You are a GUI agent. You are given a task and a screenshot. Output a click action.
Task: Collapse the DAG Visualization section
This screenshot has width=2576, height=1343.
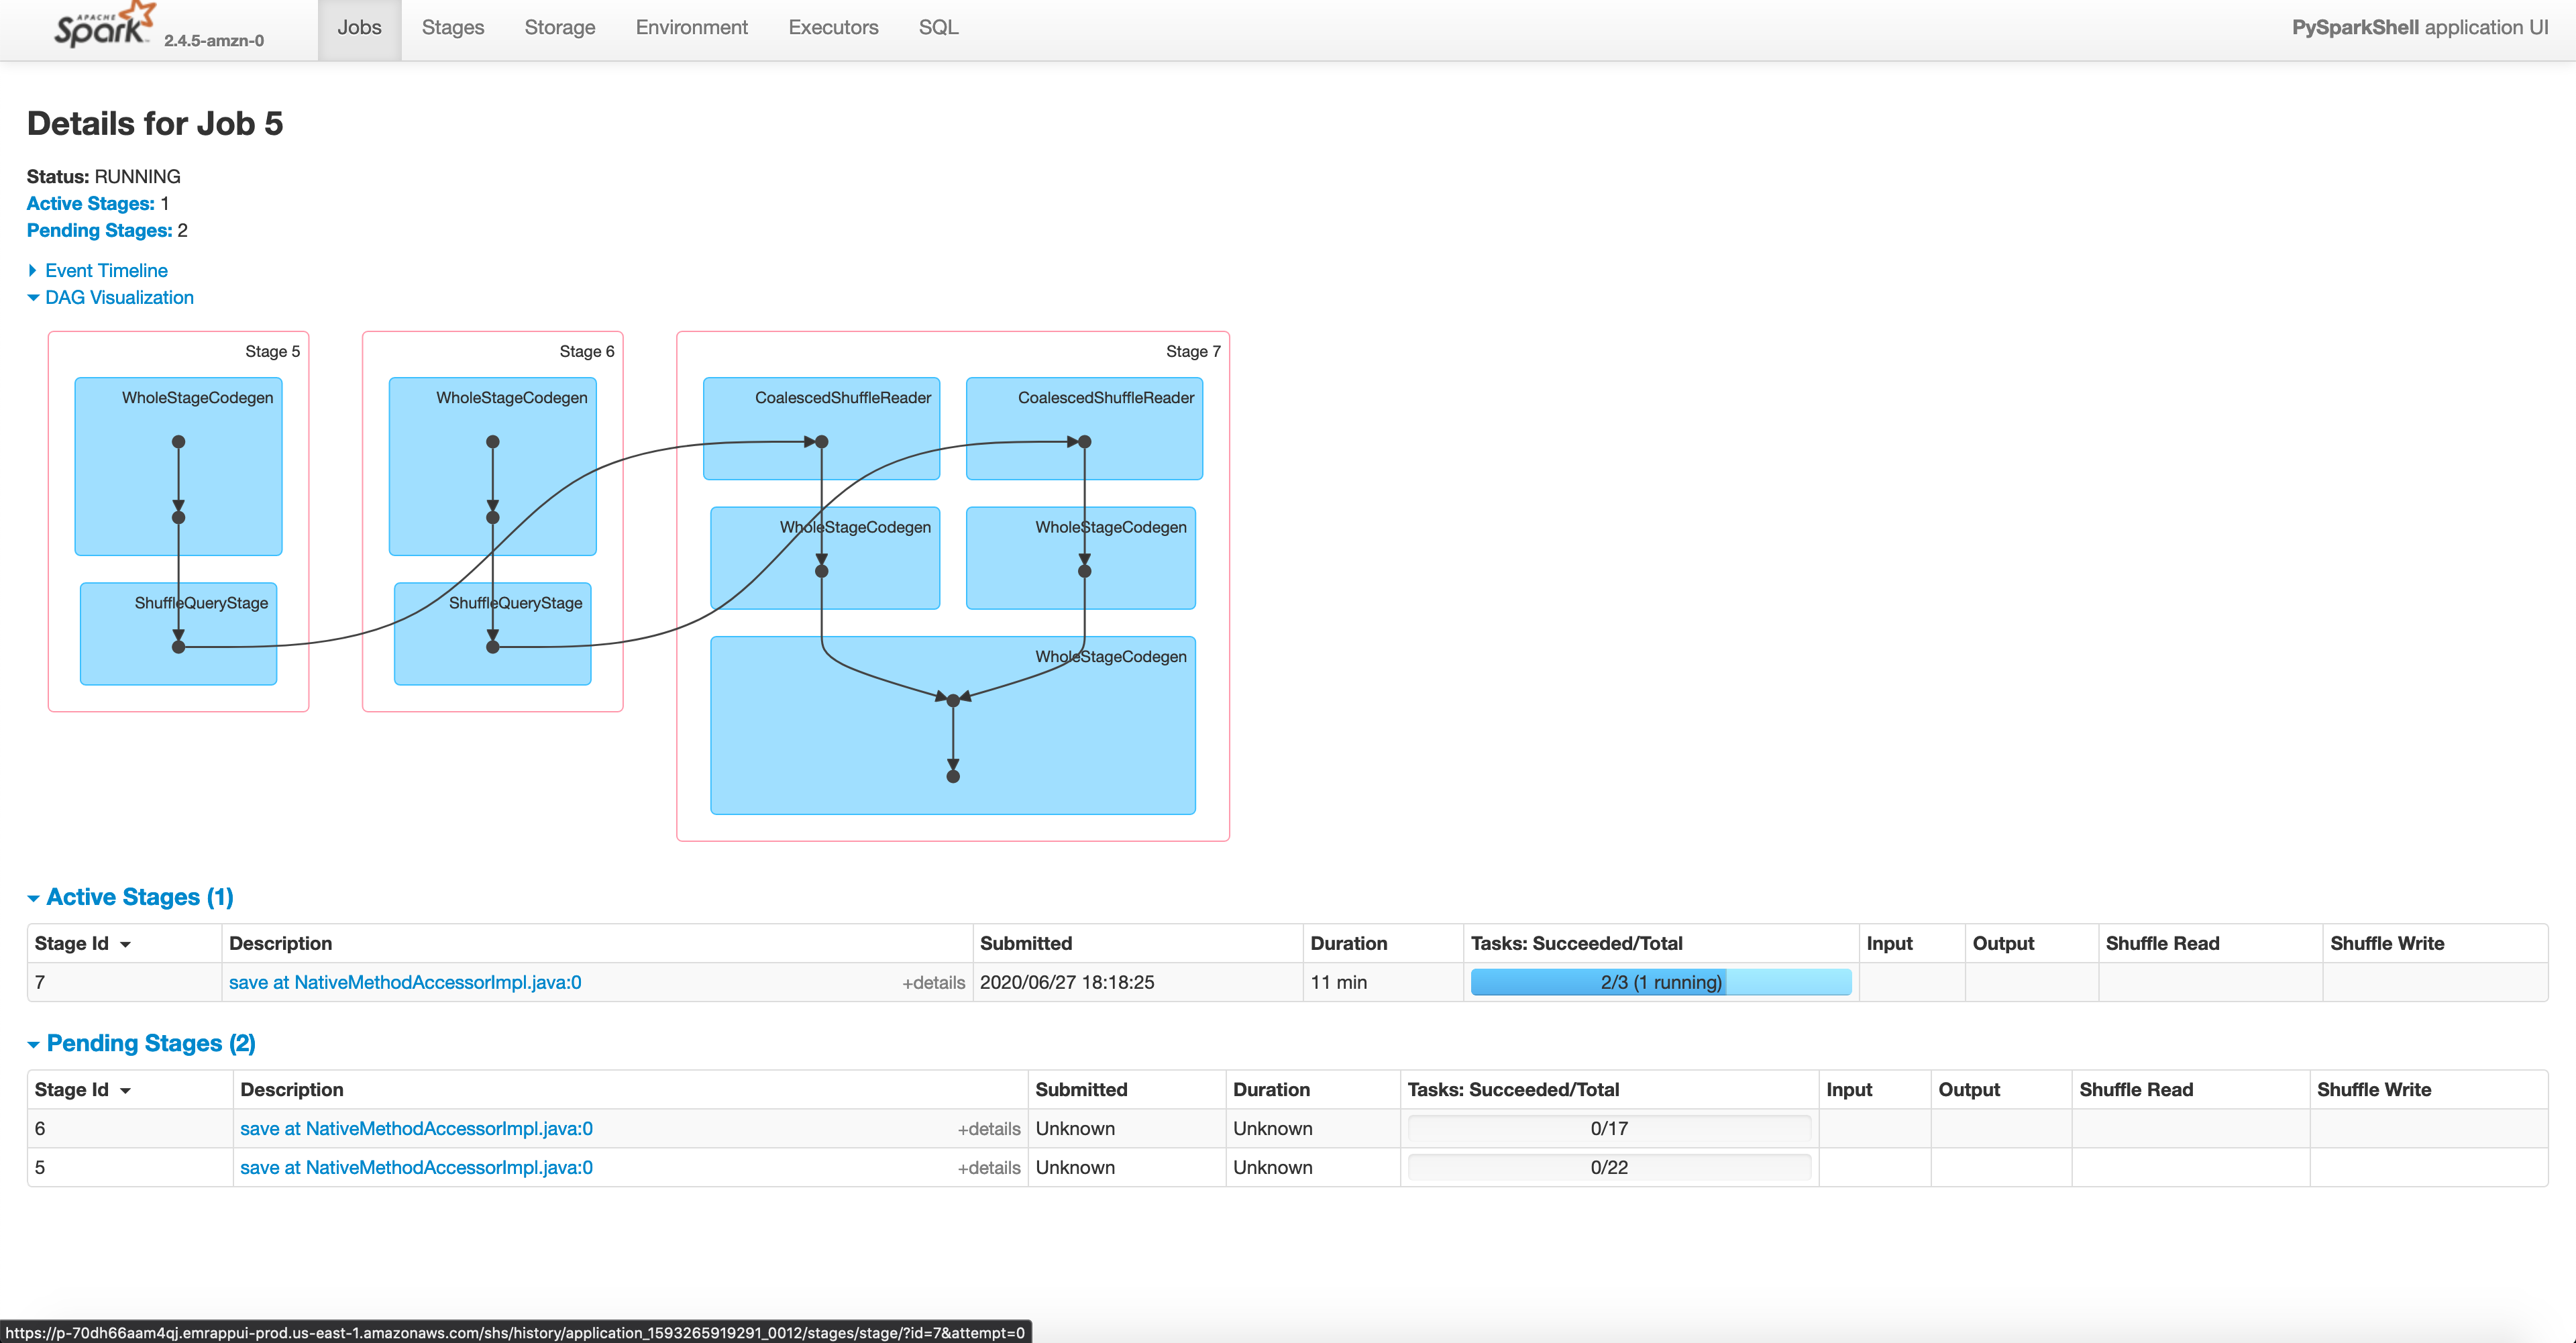click(x=118, y=297)
